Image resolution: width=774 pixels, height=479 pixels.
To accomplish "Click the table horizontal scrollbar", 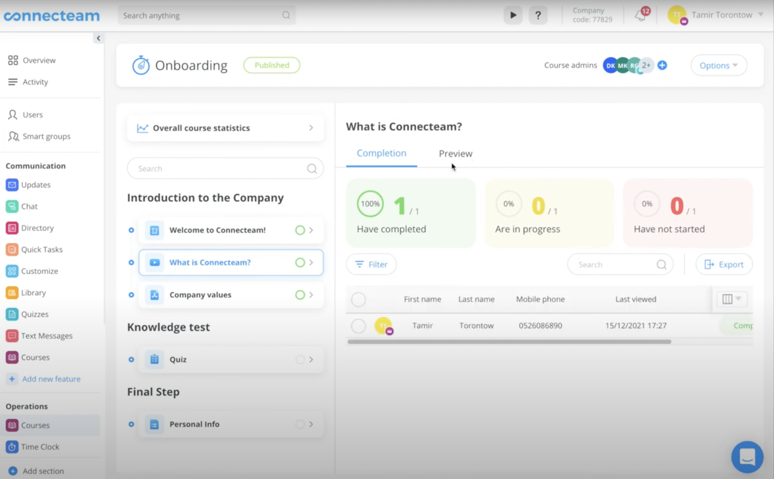I will click(x=509, y=342).
